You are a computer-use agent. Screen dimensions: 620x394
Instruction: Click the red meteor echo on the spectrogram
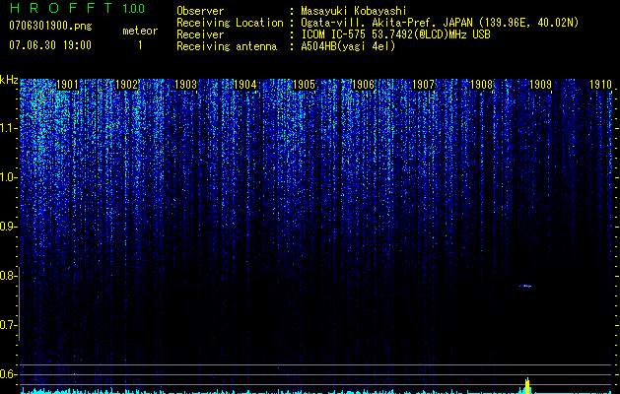click(525, 286)
